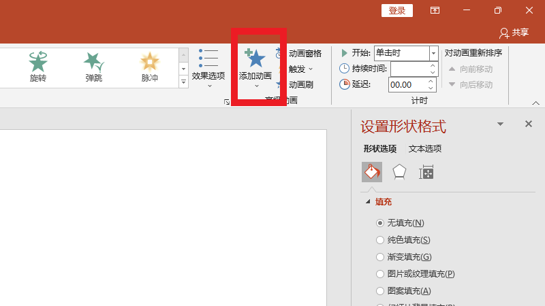The image size is (545, 306).
Task: Choose 纯色填充(S) solid fill option
Action: pos(380,240)
